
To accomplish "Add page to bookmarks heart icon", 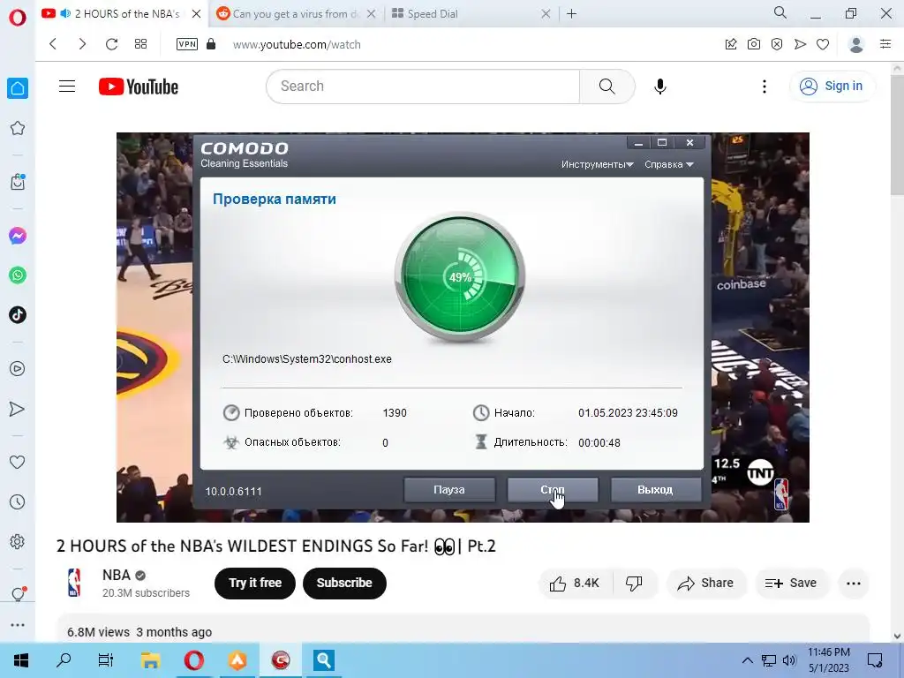I will [x=823, y=44].
